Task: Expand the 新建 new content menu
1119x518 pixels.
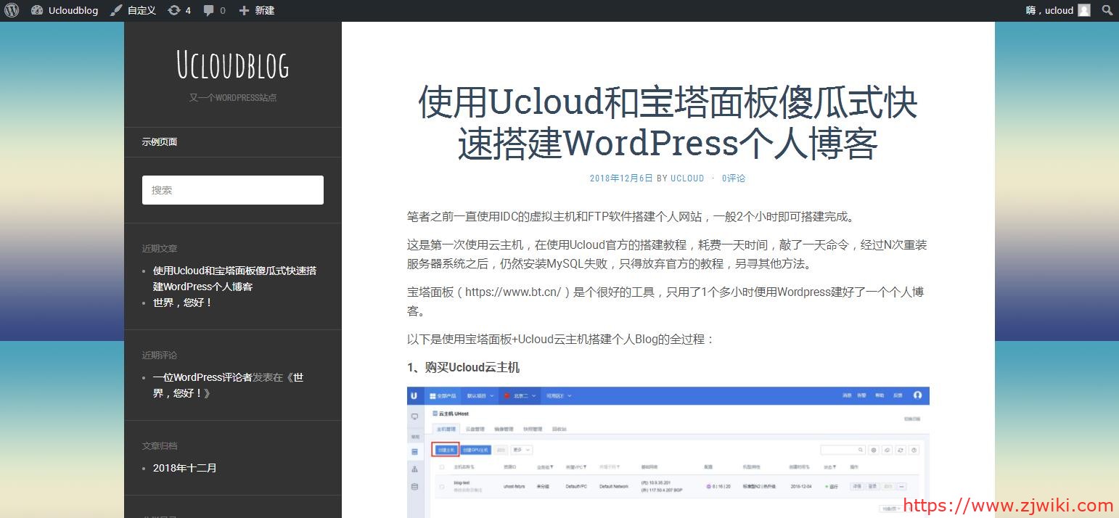Action: point(265,10)
